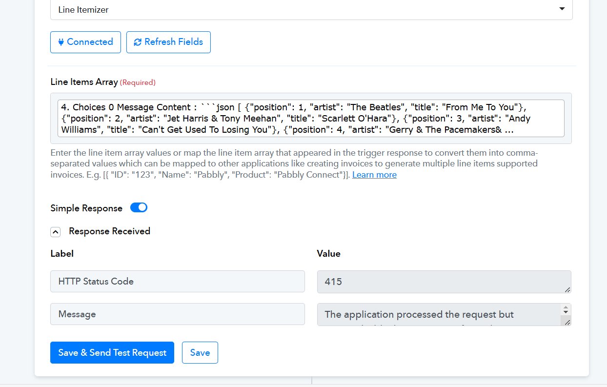Open the Line Itemizer dropdown
Screen dimensions: 607x387
pyautogui.click(x=311, y=9)
